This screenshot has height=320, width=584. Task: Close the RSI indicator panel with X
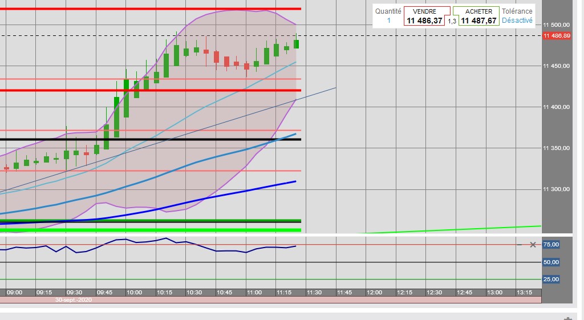(x=533, y=245)
